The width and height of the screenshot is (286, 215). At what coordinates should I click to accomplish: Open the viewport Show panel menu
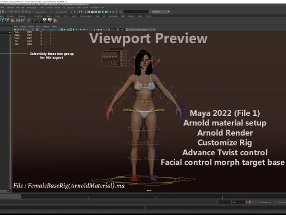point(38,26)
